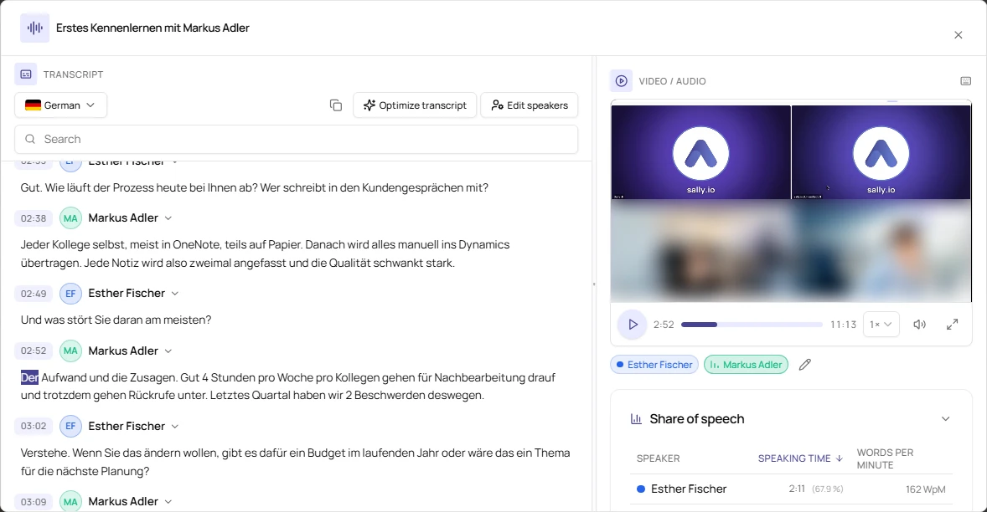The image size is (987, 512).
Task: Mute the recording volume
Action: [x=920, y=324]
